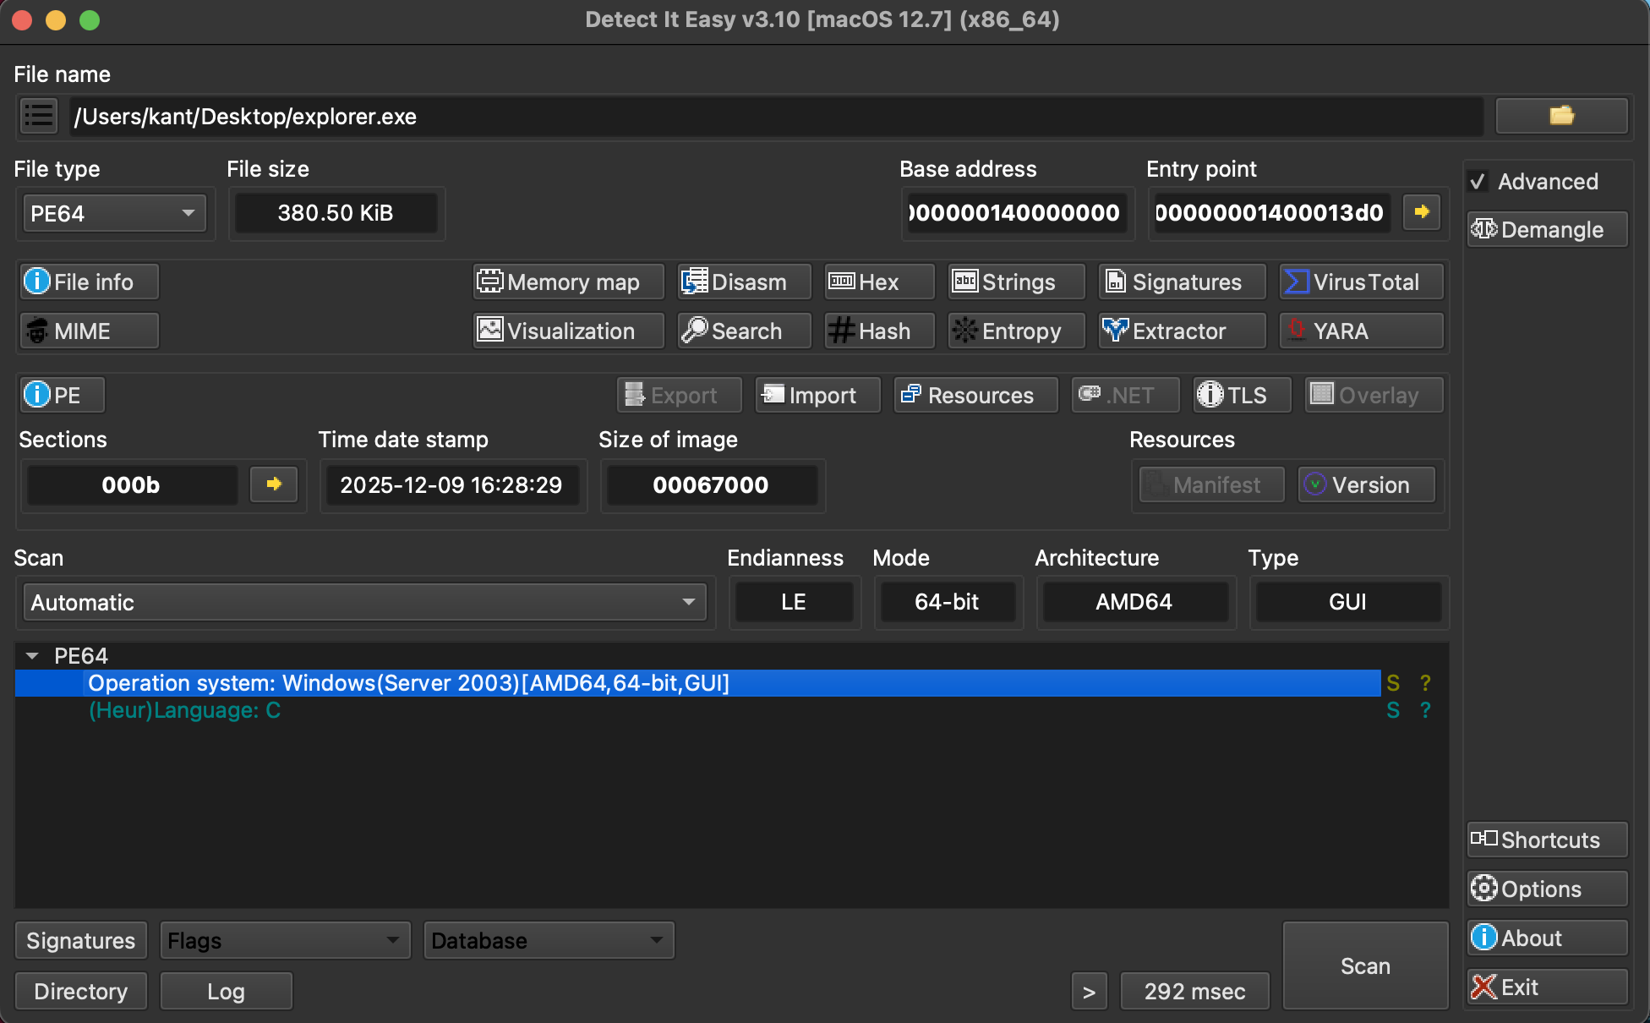
Task: Open sections list arrow button
Action: [x=274, y=484]
